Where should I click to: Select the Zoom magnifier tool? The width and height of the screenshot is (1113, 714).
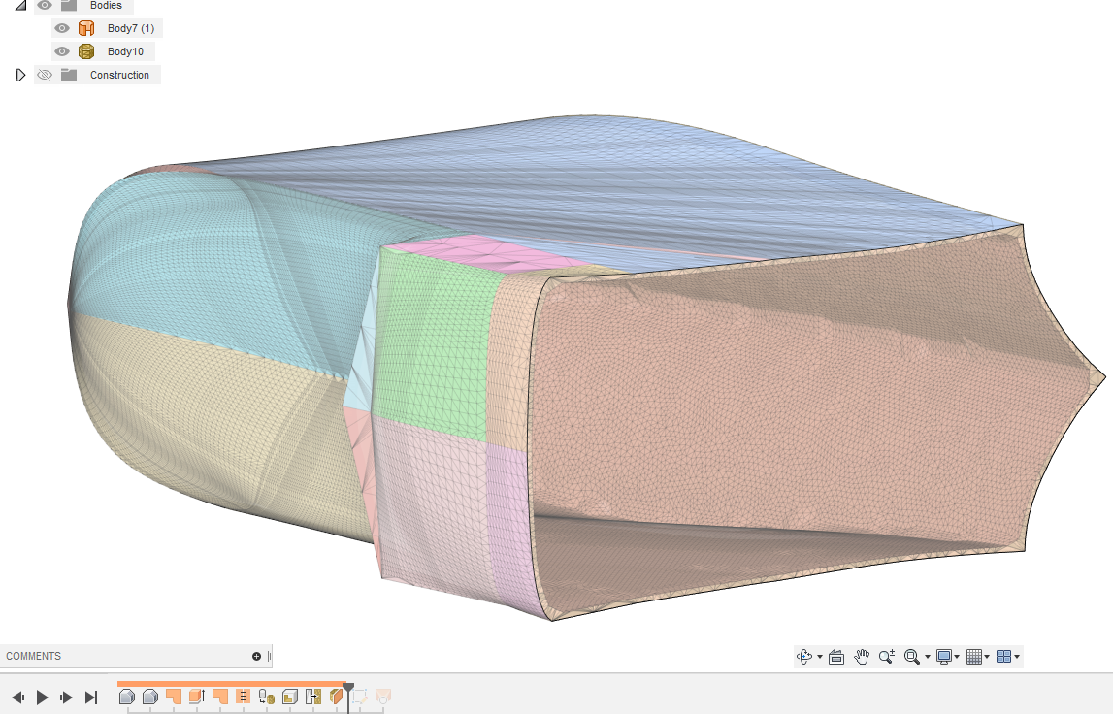click(x=887, y=657)
